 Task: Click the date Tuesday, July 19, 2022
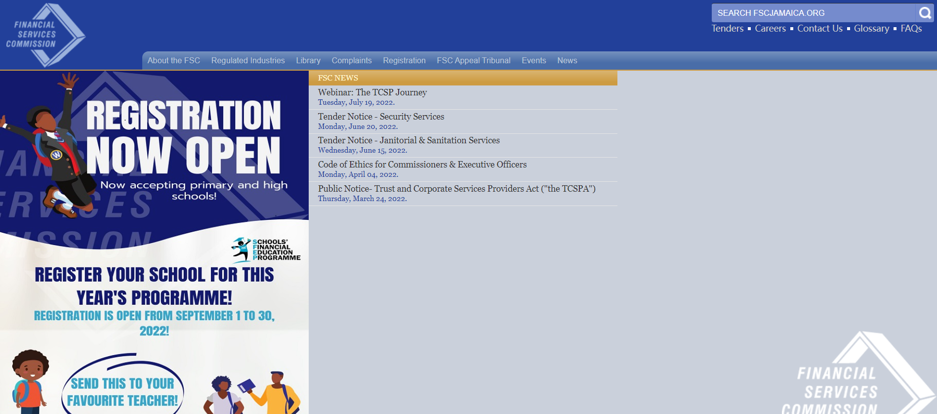356,102
